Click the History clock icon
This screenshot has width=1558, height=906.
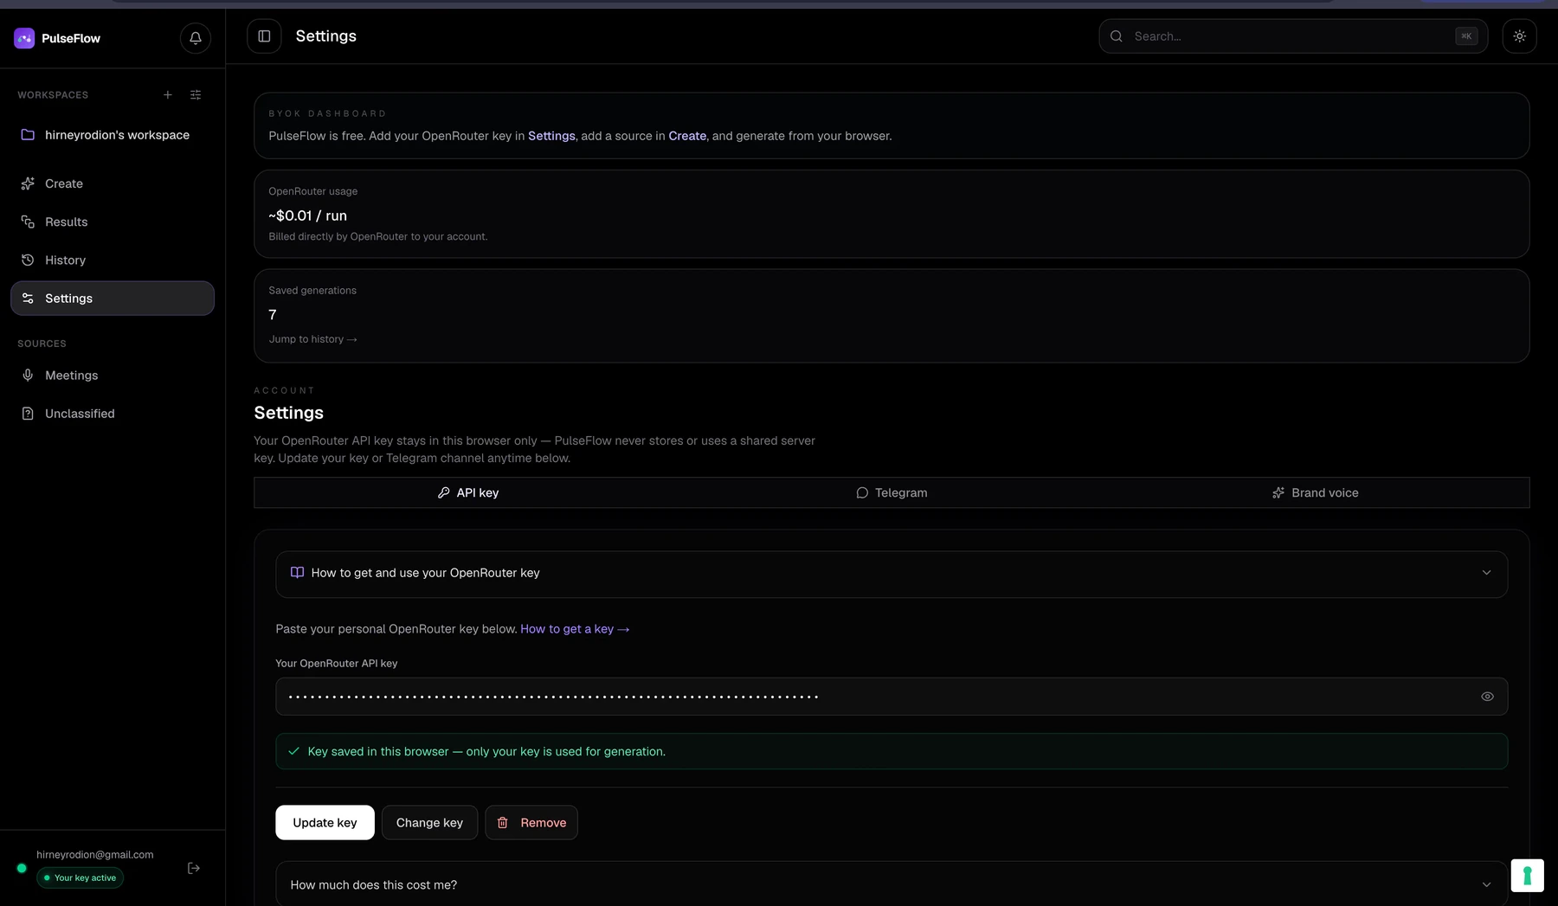coord(28,260)
